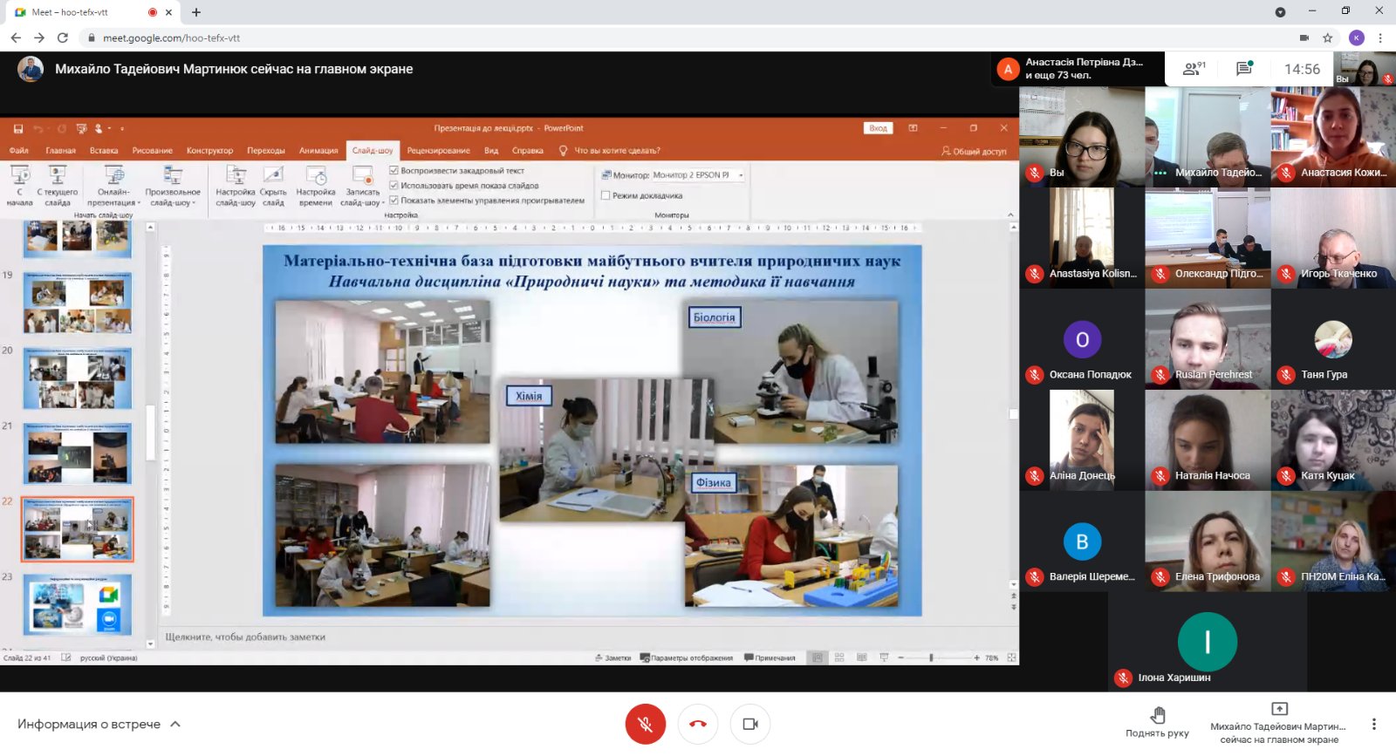Open Meet more options menu
The image size is (1396, 756).
tap(1373, 724)
